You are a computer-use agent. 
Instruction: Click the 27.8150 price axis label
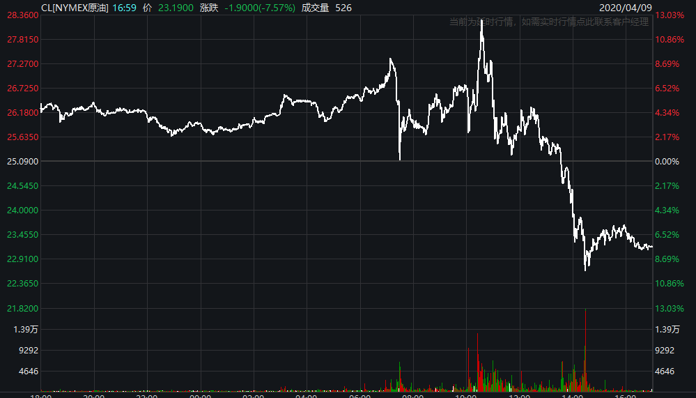click(x=22, y=40)
